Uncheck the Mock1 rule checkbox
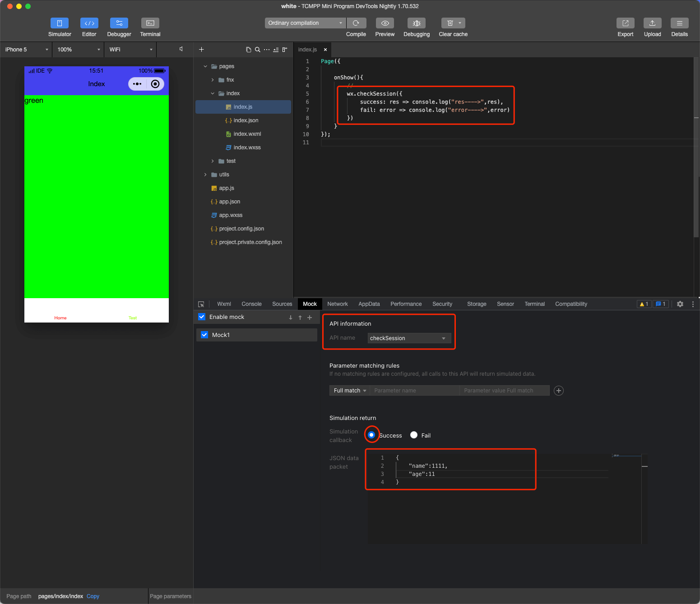 [x=204, y=335]
